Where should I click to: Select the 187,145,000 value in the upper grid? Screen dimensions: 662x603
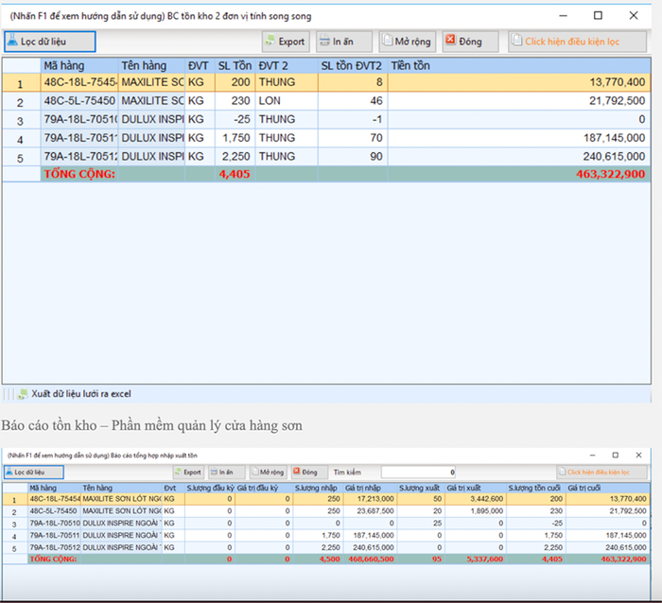pyautogui.click(x=519, y=138)
